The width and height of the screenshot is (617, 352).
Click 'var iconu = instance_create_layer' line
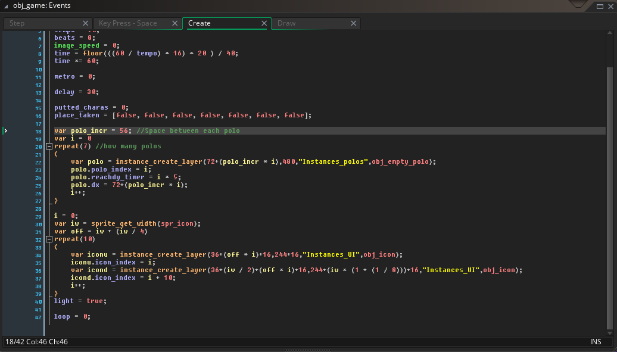tap(237, 255)
